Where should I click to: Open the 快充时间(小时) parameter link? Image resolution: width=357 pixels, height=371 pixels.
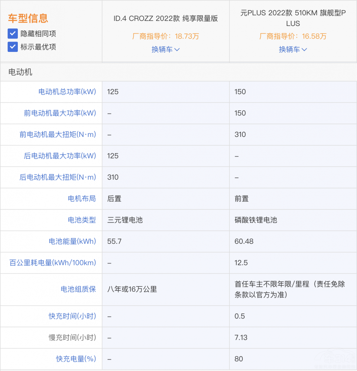pos(72,316)
